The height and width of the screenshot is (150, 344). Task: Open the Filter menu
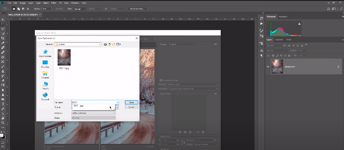click(54, 3)
